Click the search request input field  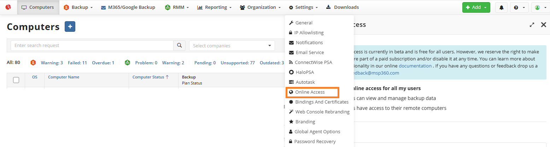pyautogui.click(x=92, y=46)
